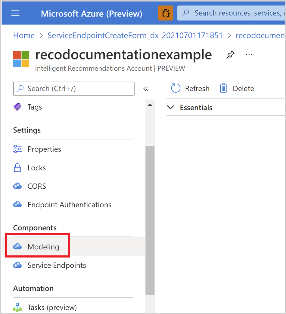Click the Essentials heading text
This screenshot has width=286, height=314.
(x=196, y=108)
